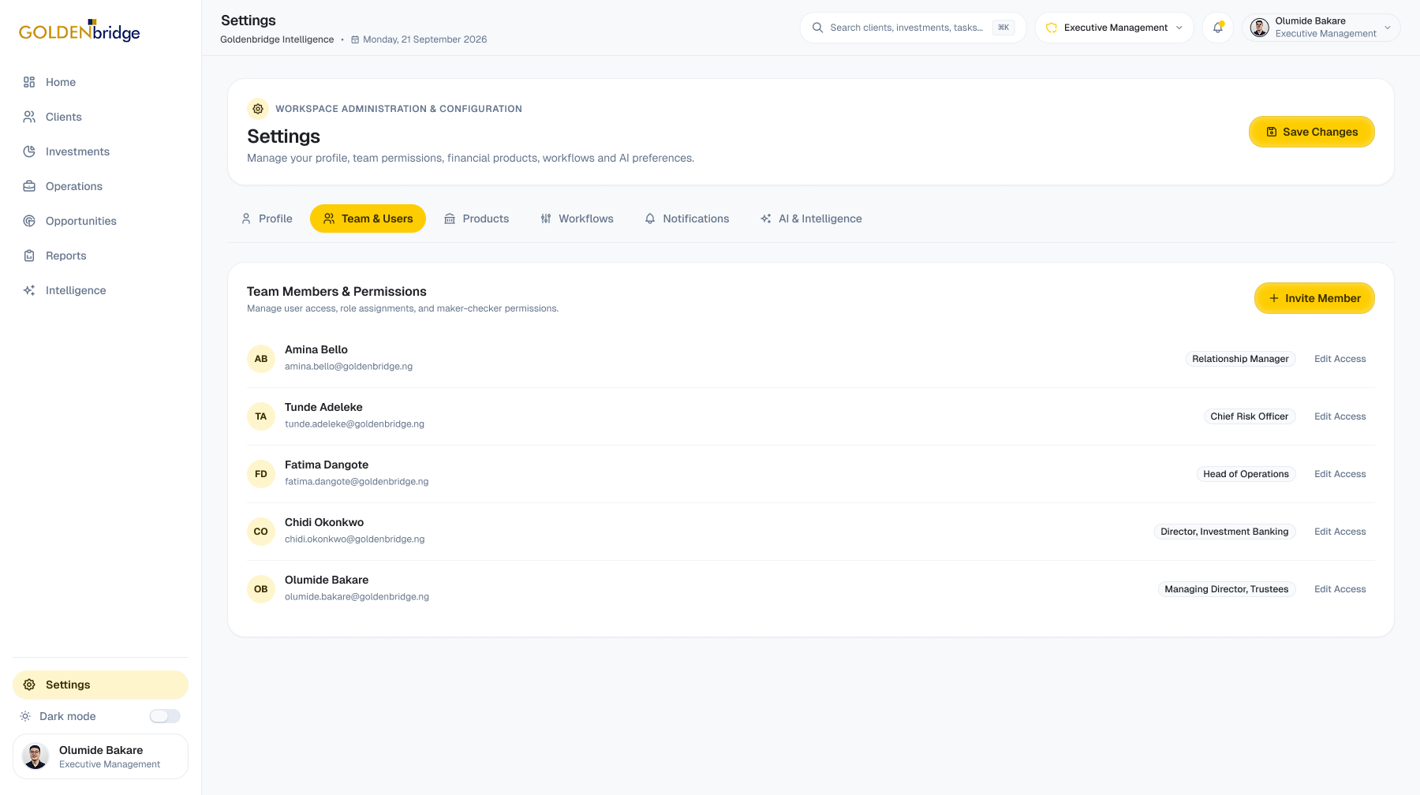1420x795 pixels.
Task: Click the TA avatar for Tunde Adeleke
Action: [261, 416]
